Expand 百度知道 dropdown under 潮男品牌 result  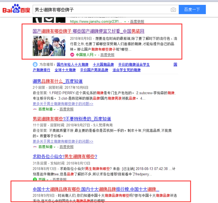click(x=54, y=110)
